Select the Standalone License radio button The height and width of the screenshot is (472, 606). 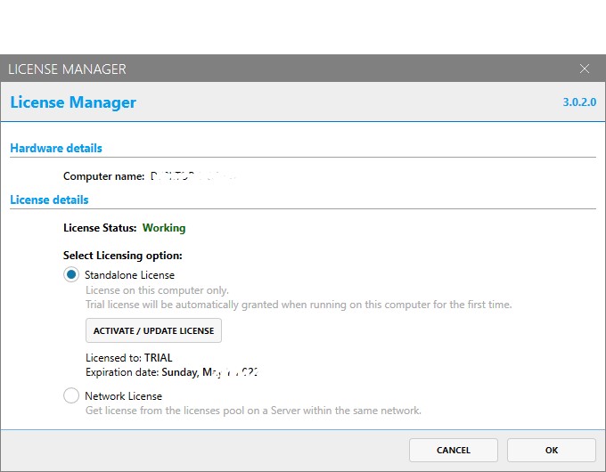click(x=71, y=275)
